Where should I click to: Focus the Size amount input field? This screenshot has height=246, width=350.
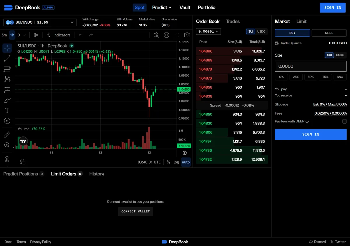click(x=311, y=66)
